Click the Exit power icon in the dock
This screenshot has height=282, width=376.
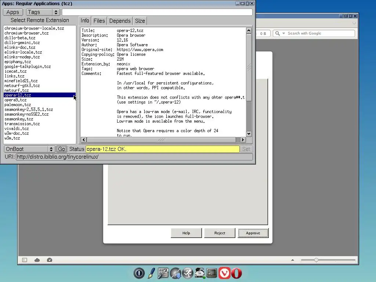coord(139,273)
